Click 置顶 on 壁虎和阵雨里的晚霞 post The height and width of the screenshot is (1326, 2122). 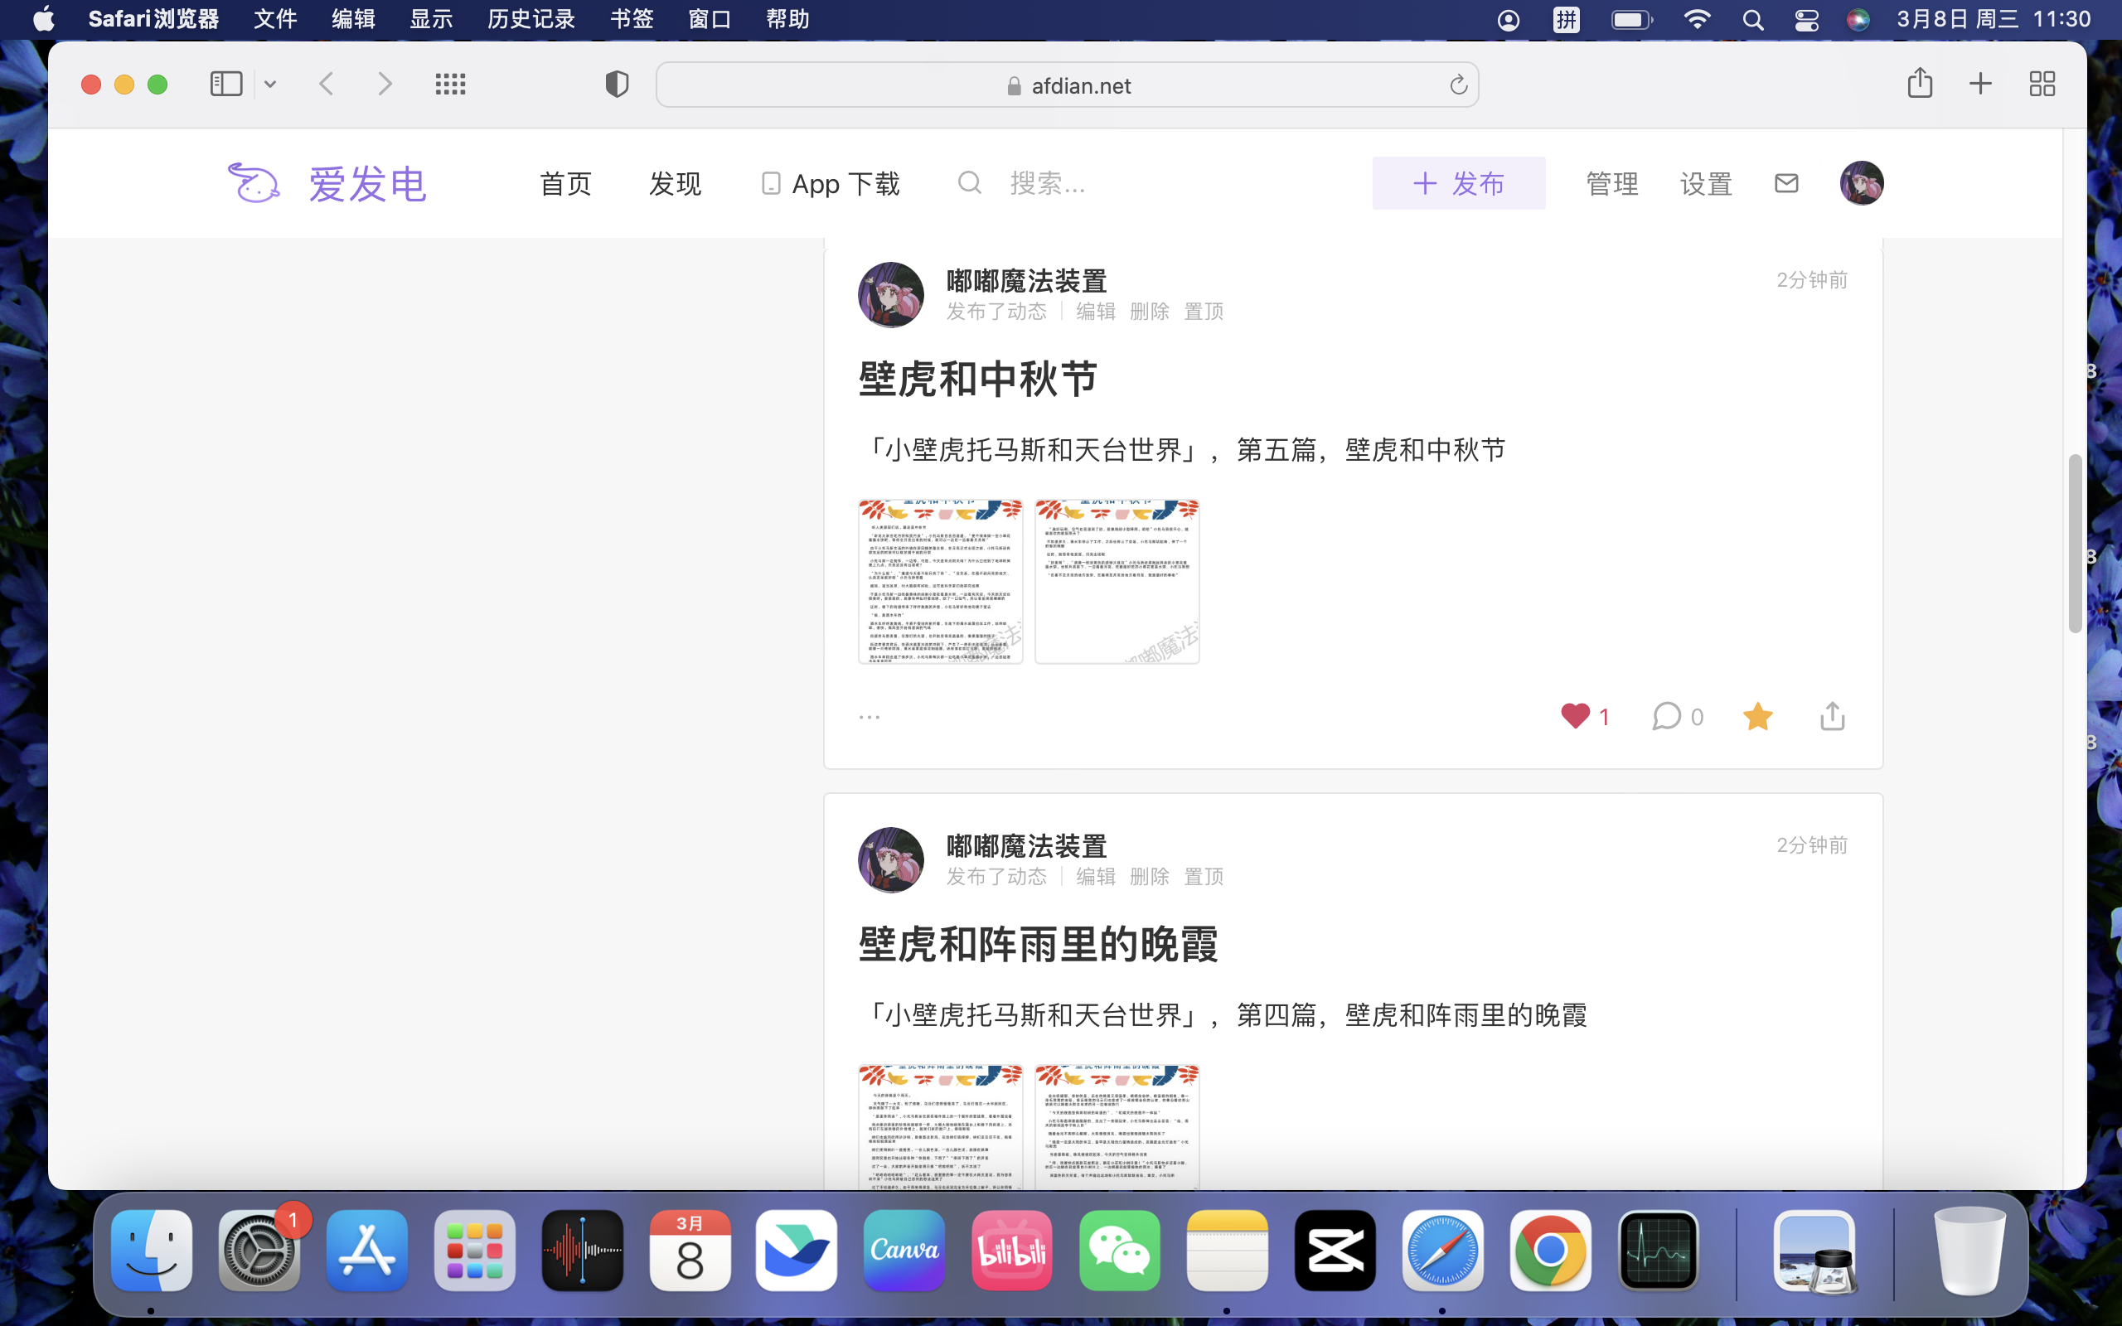coord(1203,876)
